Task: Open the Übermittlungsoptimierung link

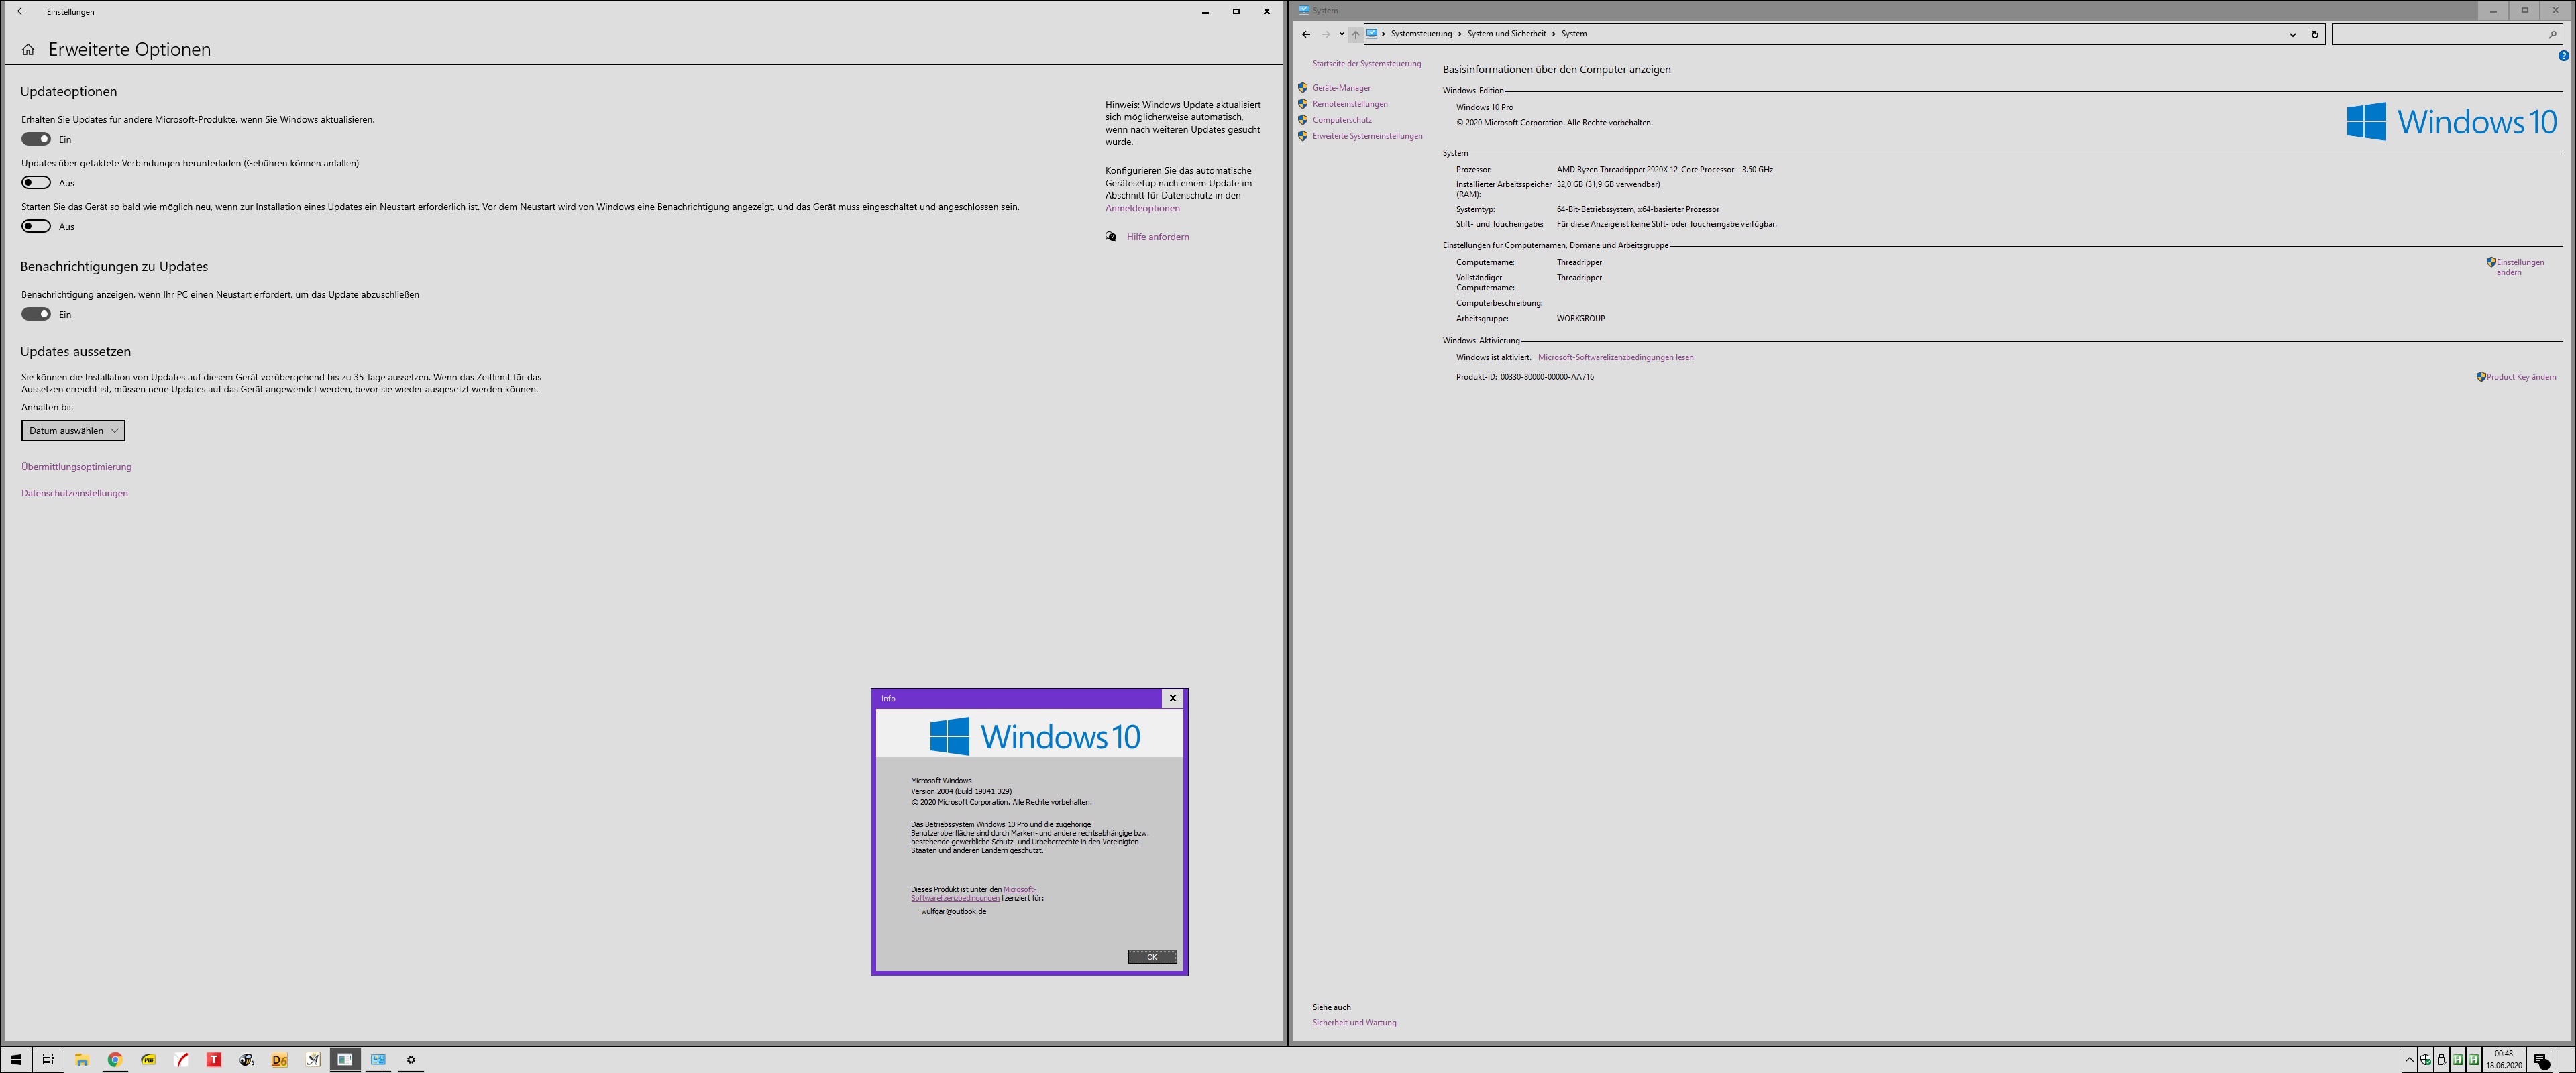Action: coord(76,467)
